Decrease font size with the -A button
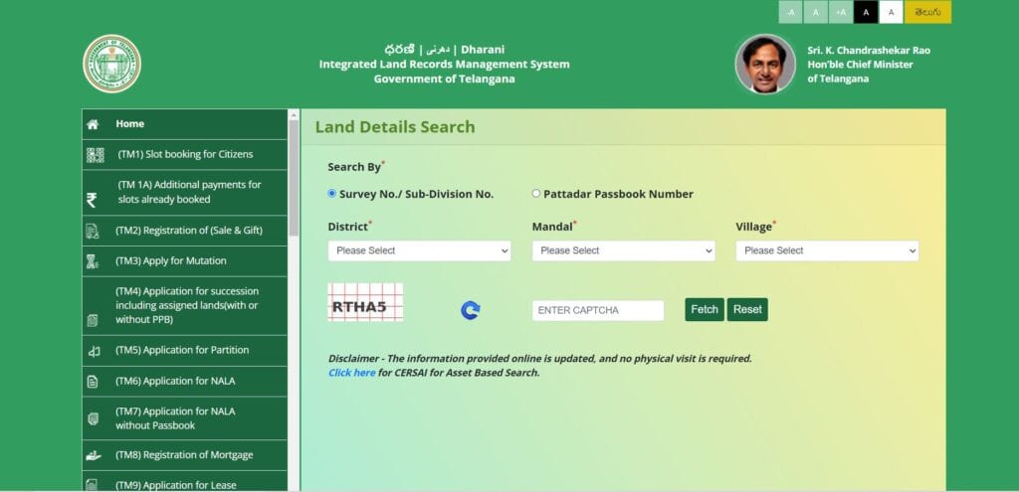1019x492 pixels. 790,12
